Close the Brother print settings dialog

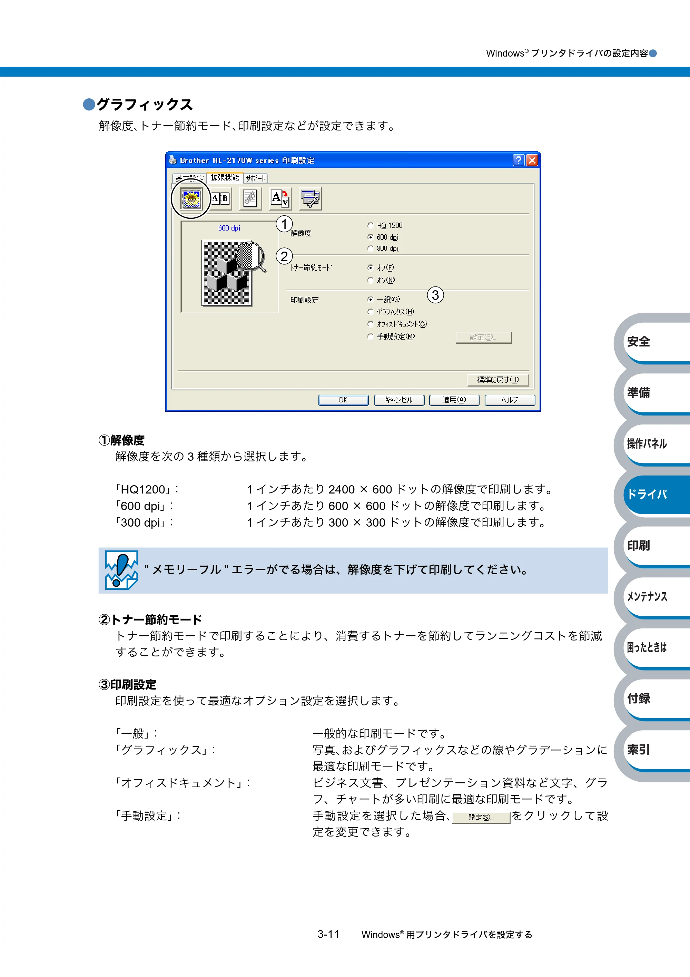coord(532,160)
